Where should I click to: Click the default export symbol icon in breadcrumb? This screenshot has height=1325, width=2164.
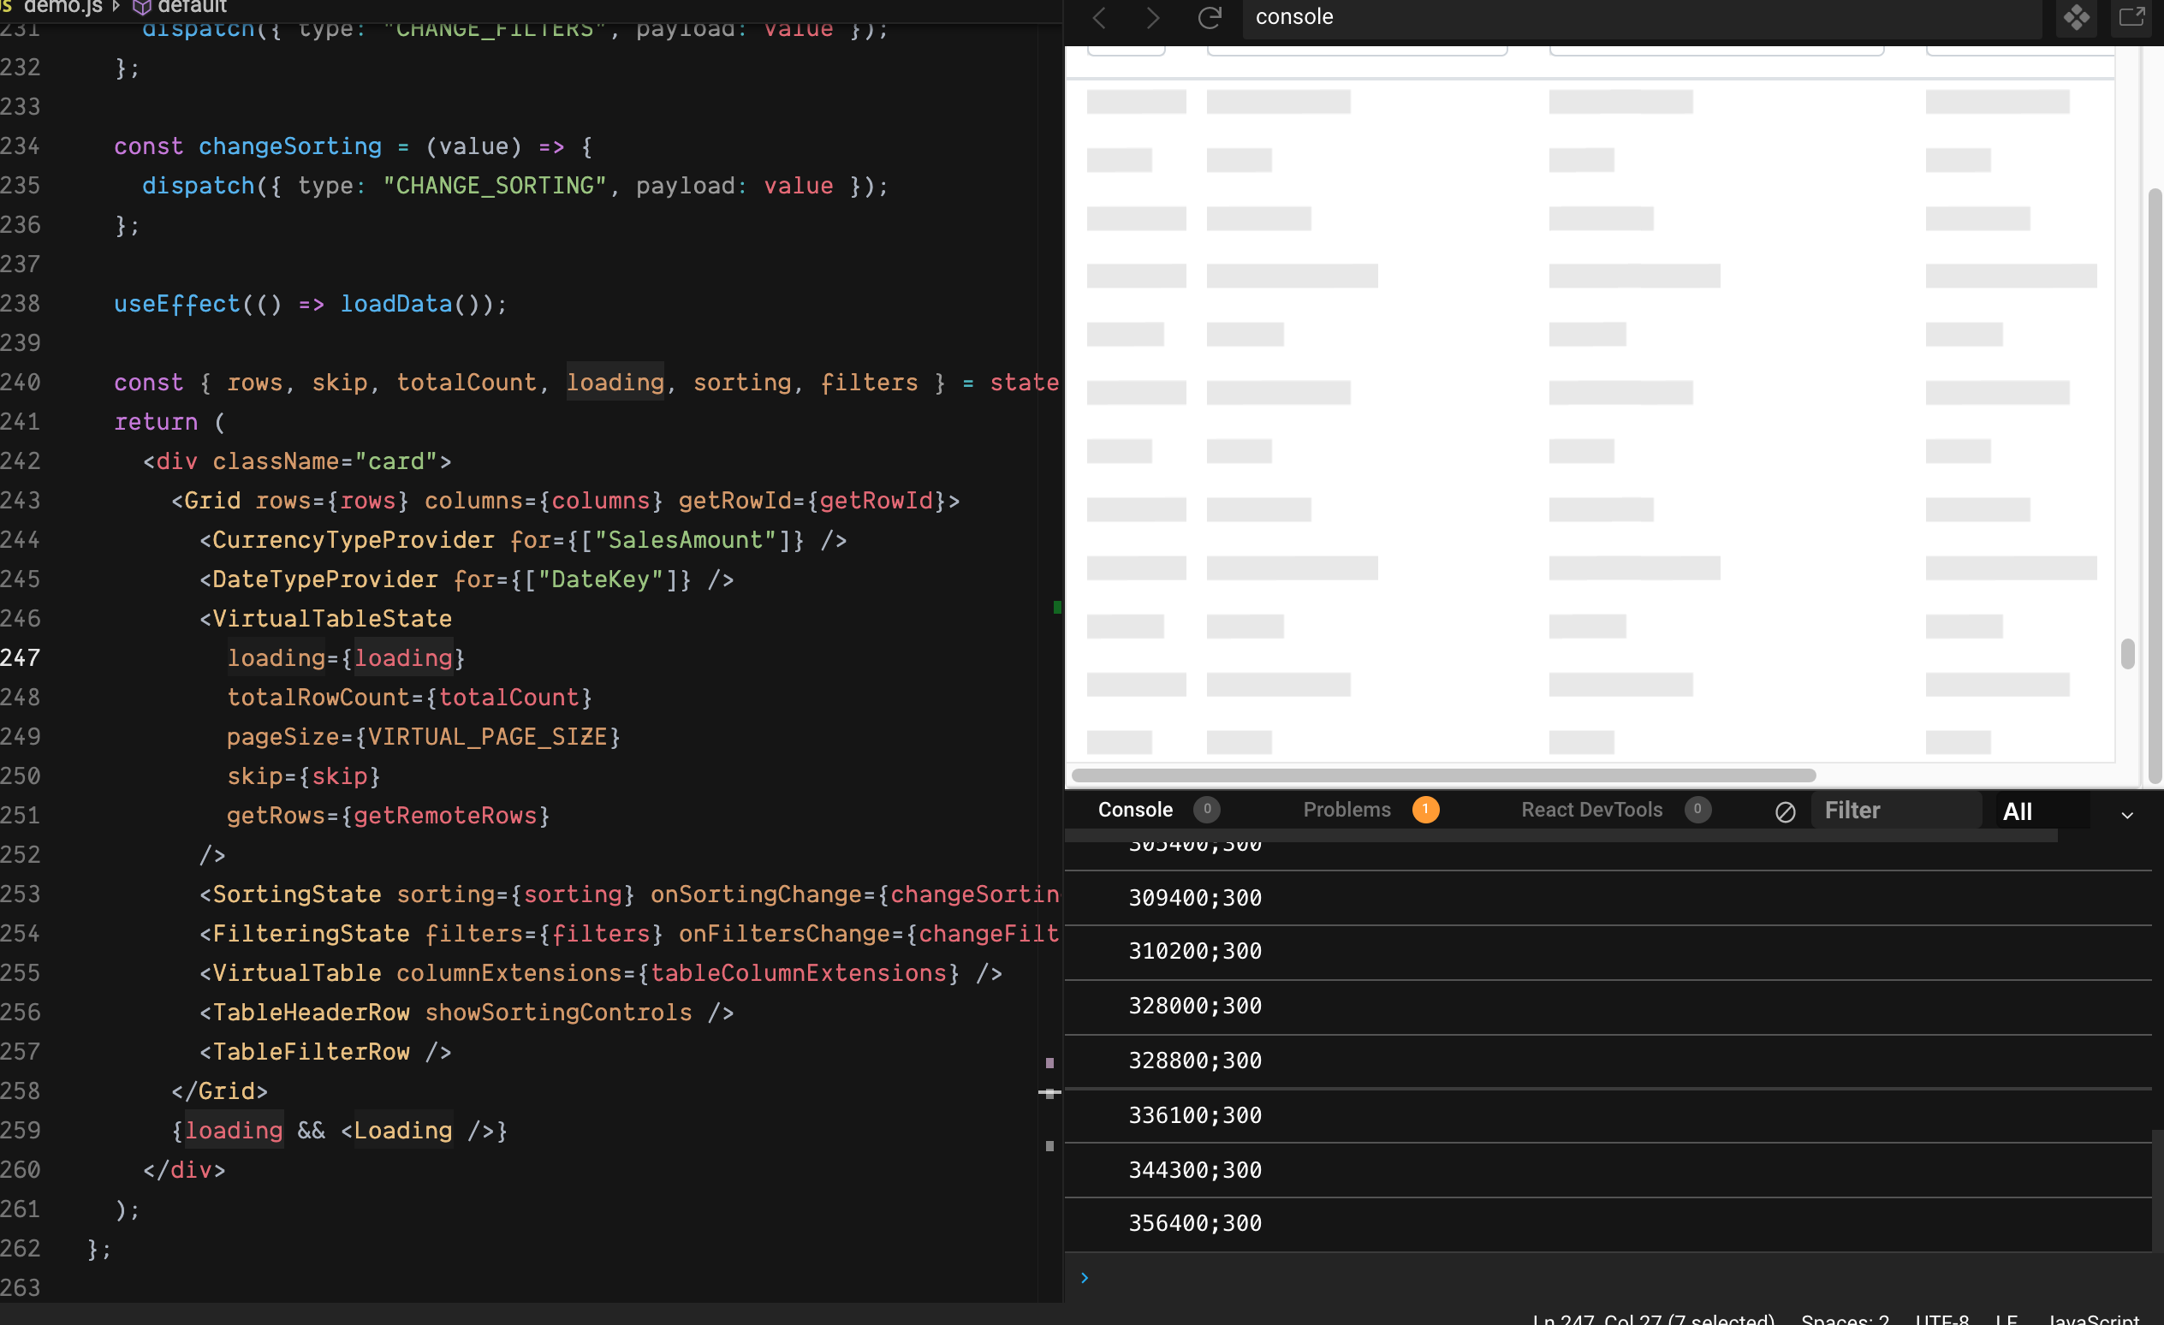[x=141, y=7]
